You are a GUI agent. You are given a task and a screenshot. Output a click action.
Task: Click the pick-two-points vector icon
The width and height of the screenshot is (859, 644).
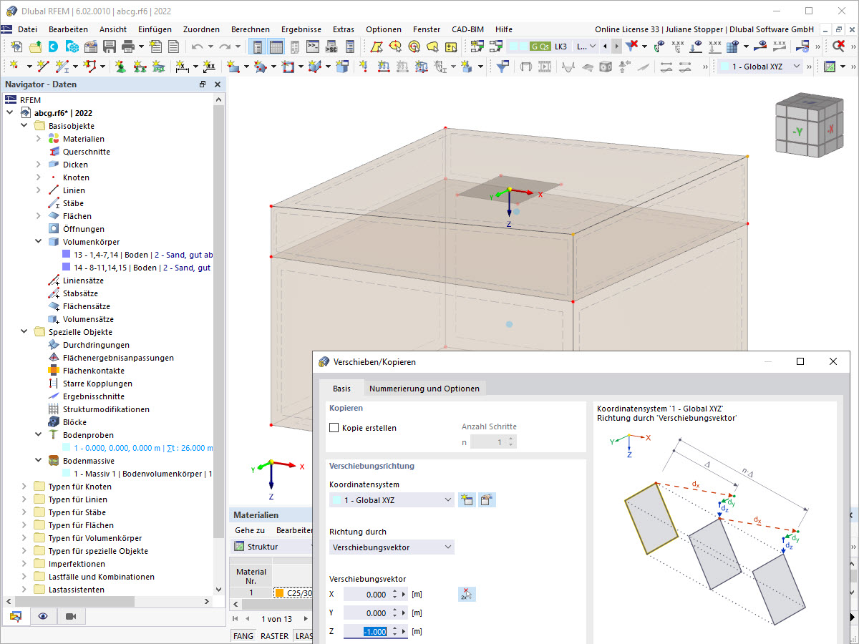(467, 594)
